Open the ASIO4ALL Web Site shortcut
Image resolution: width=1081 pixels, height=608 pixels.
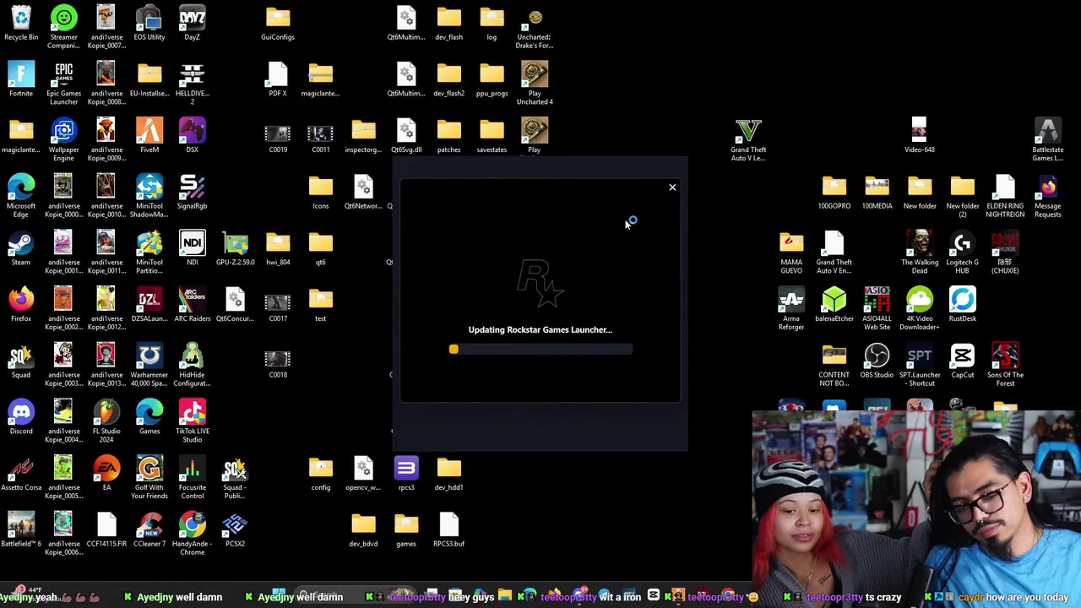877,308
